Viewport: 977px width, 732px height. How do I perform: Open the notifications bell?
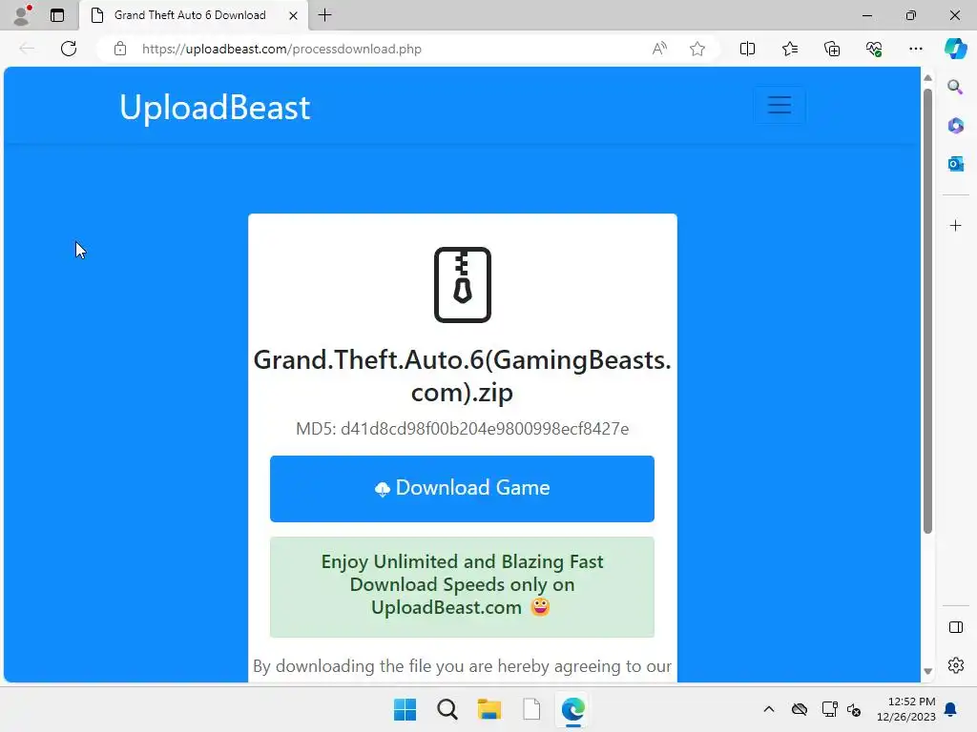point(950,709)
